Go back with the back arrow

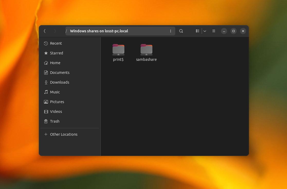point(45,31)
